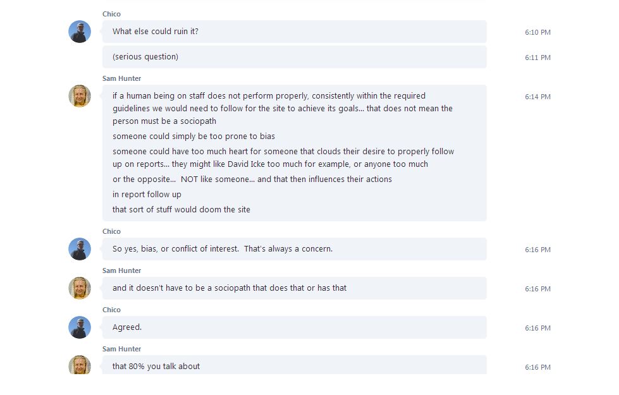Click Sam Hunter's avatar beside the 'sociopath that does that' message
The height and width of the screenshot is (395, 619).
[80, 288]
